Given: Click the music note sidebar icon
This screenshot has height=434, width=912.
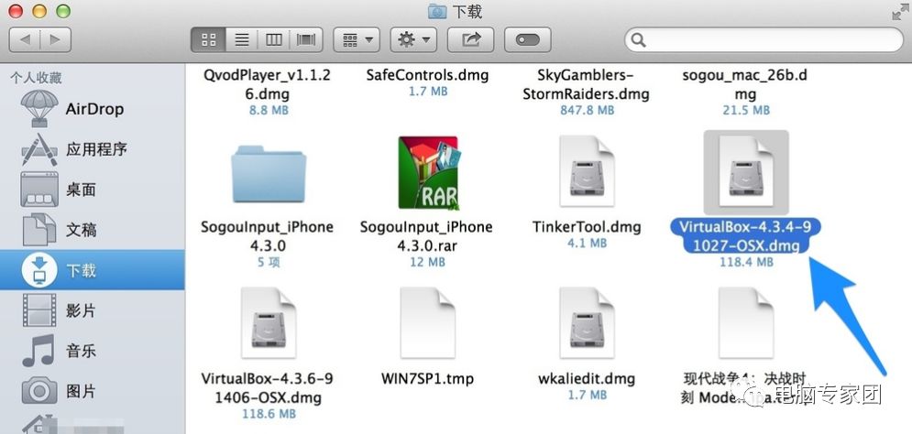Looking at the screenshot, I should [38, 351].
